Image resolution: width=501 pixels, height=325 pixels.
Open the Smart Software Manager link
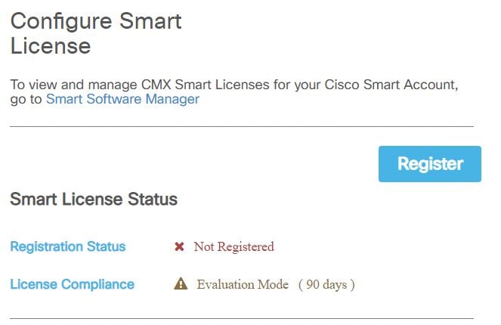point(122,99)
